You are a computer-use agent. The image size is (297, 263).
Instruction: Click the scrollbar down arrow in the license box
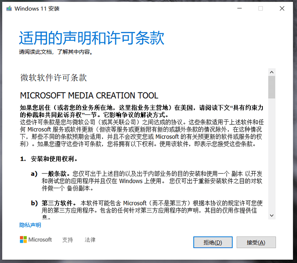(x=272, y=216)
